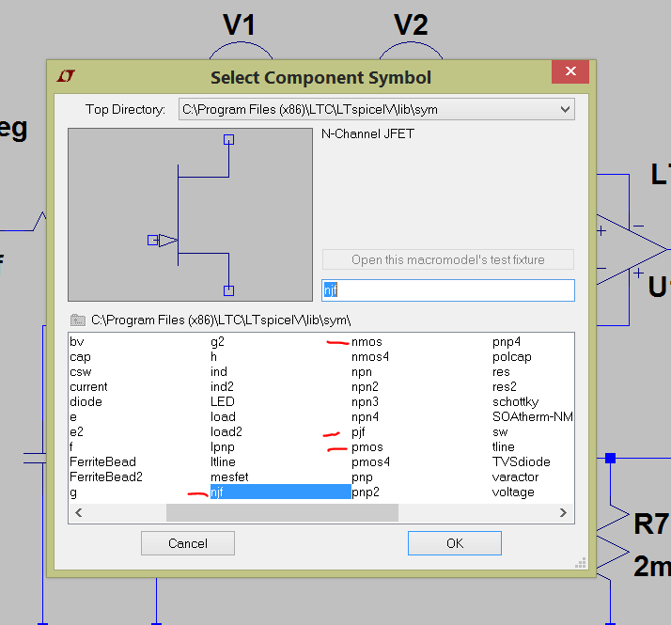Click the disabled Open macromodel's test fixture button
This screenshot has width=671, height=625.
447,259
